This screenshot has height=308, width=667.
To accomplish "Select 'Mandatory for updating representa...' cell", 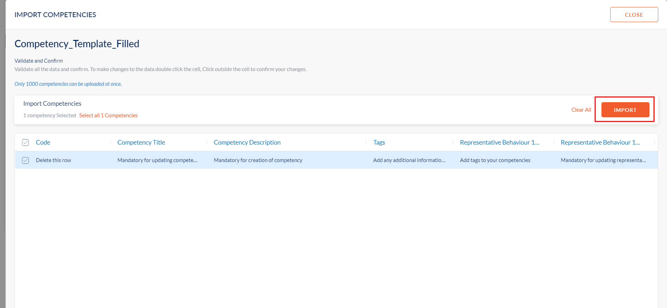I will point(603,160).
